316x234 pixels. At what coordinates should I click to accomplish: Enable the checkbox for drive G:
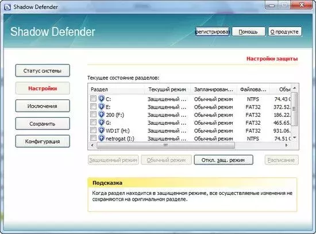pos(93,122)
